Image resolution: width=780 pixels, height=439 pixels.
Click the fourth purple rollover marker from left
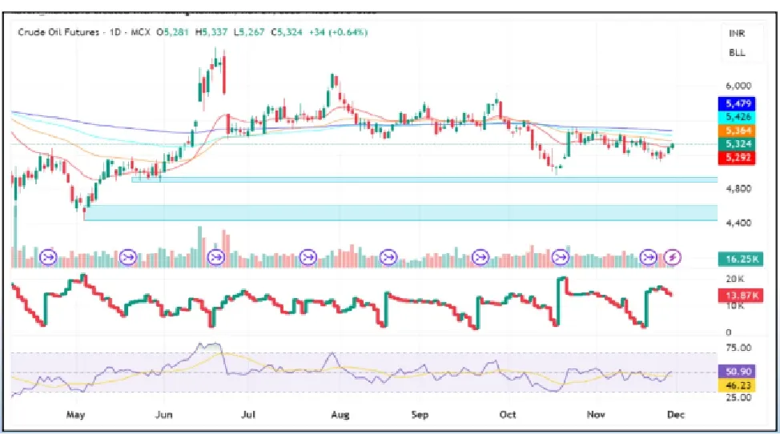pos(308,257)
